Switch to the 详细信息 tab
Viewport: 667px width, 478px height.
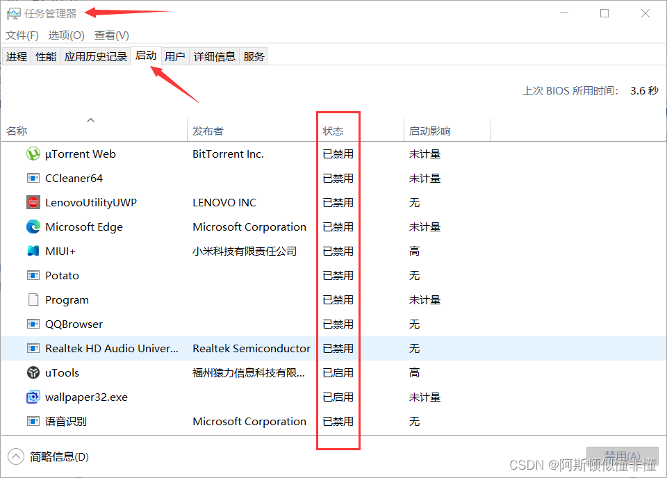coord(215,56)
